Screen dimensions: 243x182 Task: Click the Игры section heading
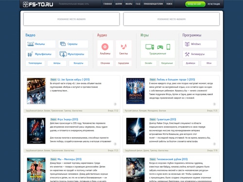click(x=144, y=35)
